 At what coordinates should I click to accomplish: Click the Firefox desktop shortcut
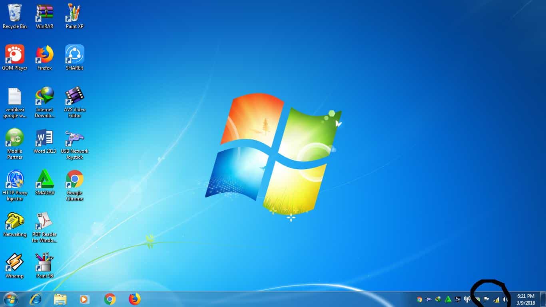point(44,58)
